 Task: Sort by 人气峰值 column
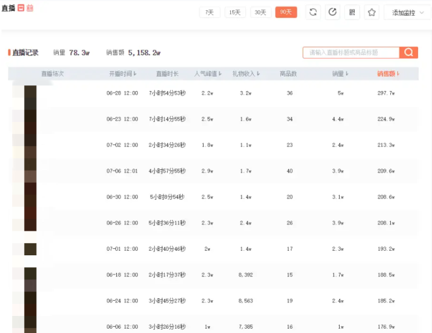coord(208,74)
